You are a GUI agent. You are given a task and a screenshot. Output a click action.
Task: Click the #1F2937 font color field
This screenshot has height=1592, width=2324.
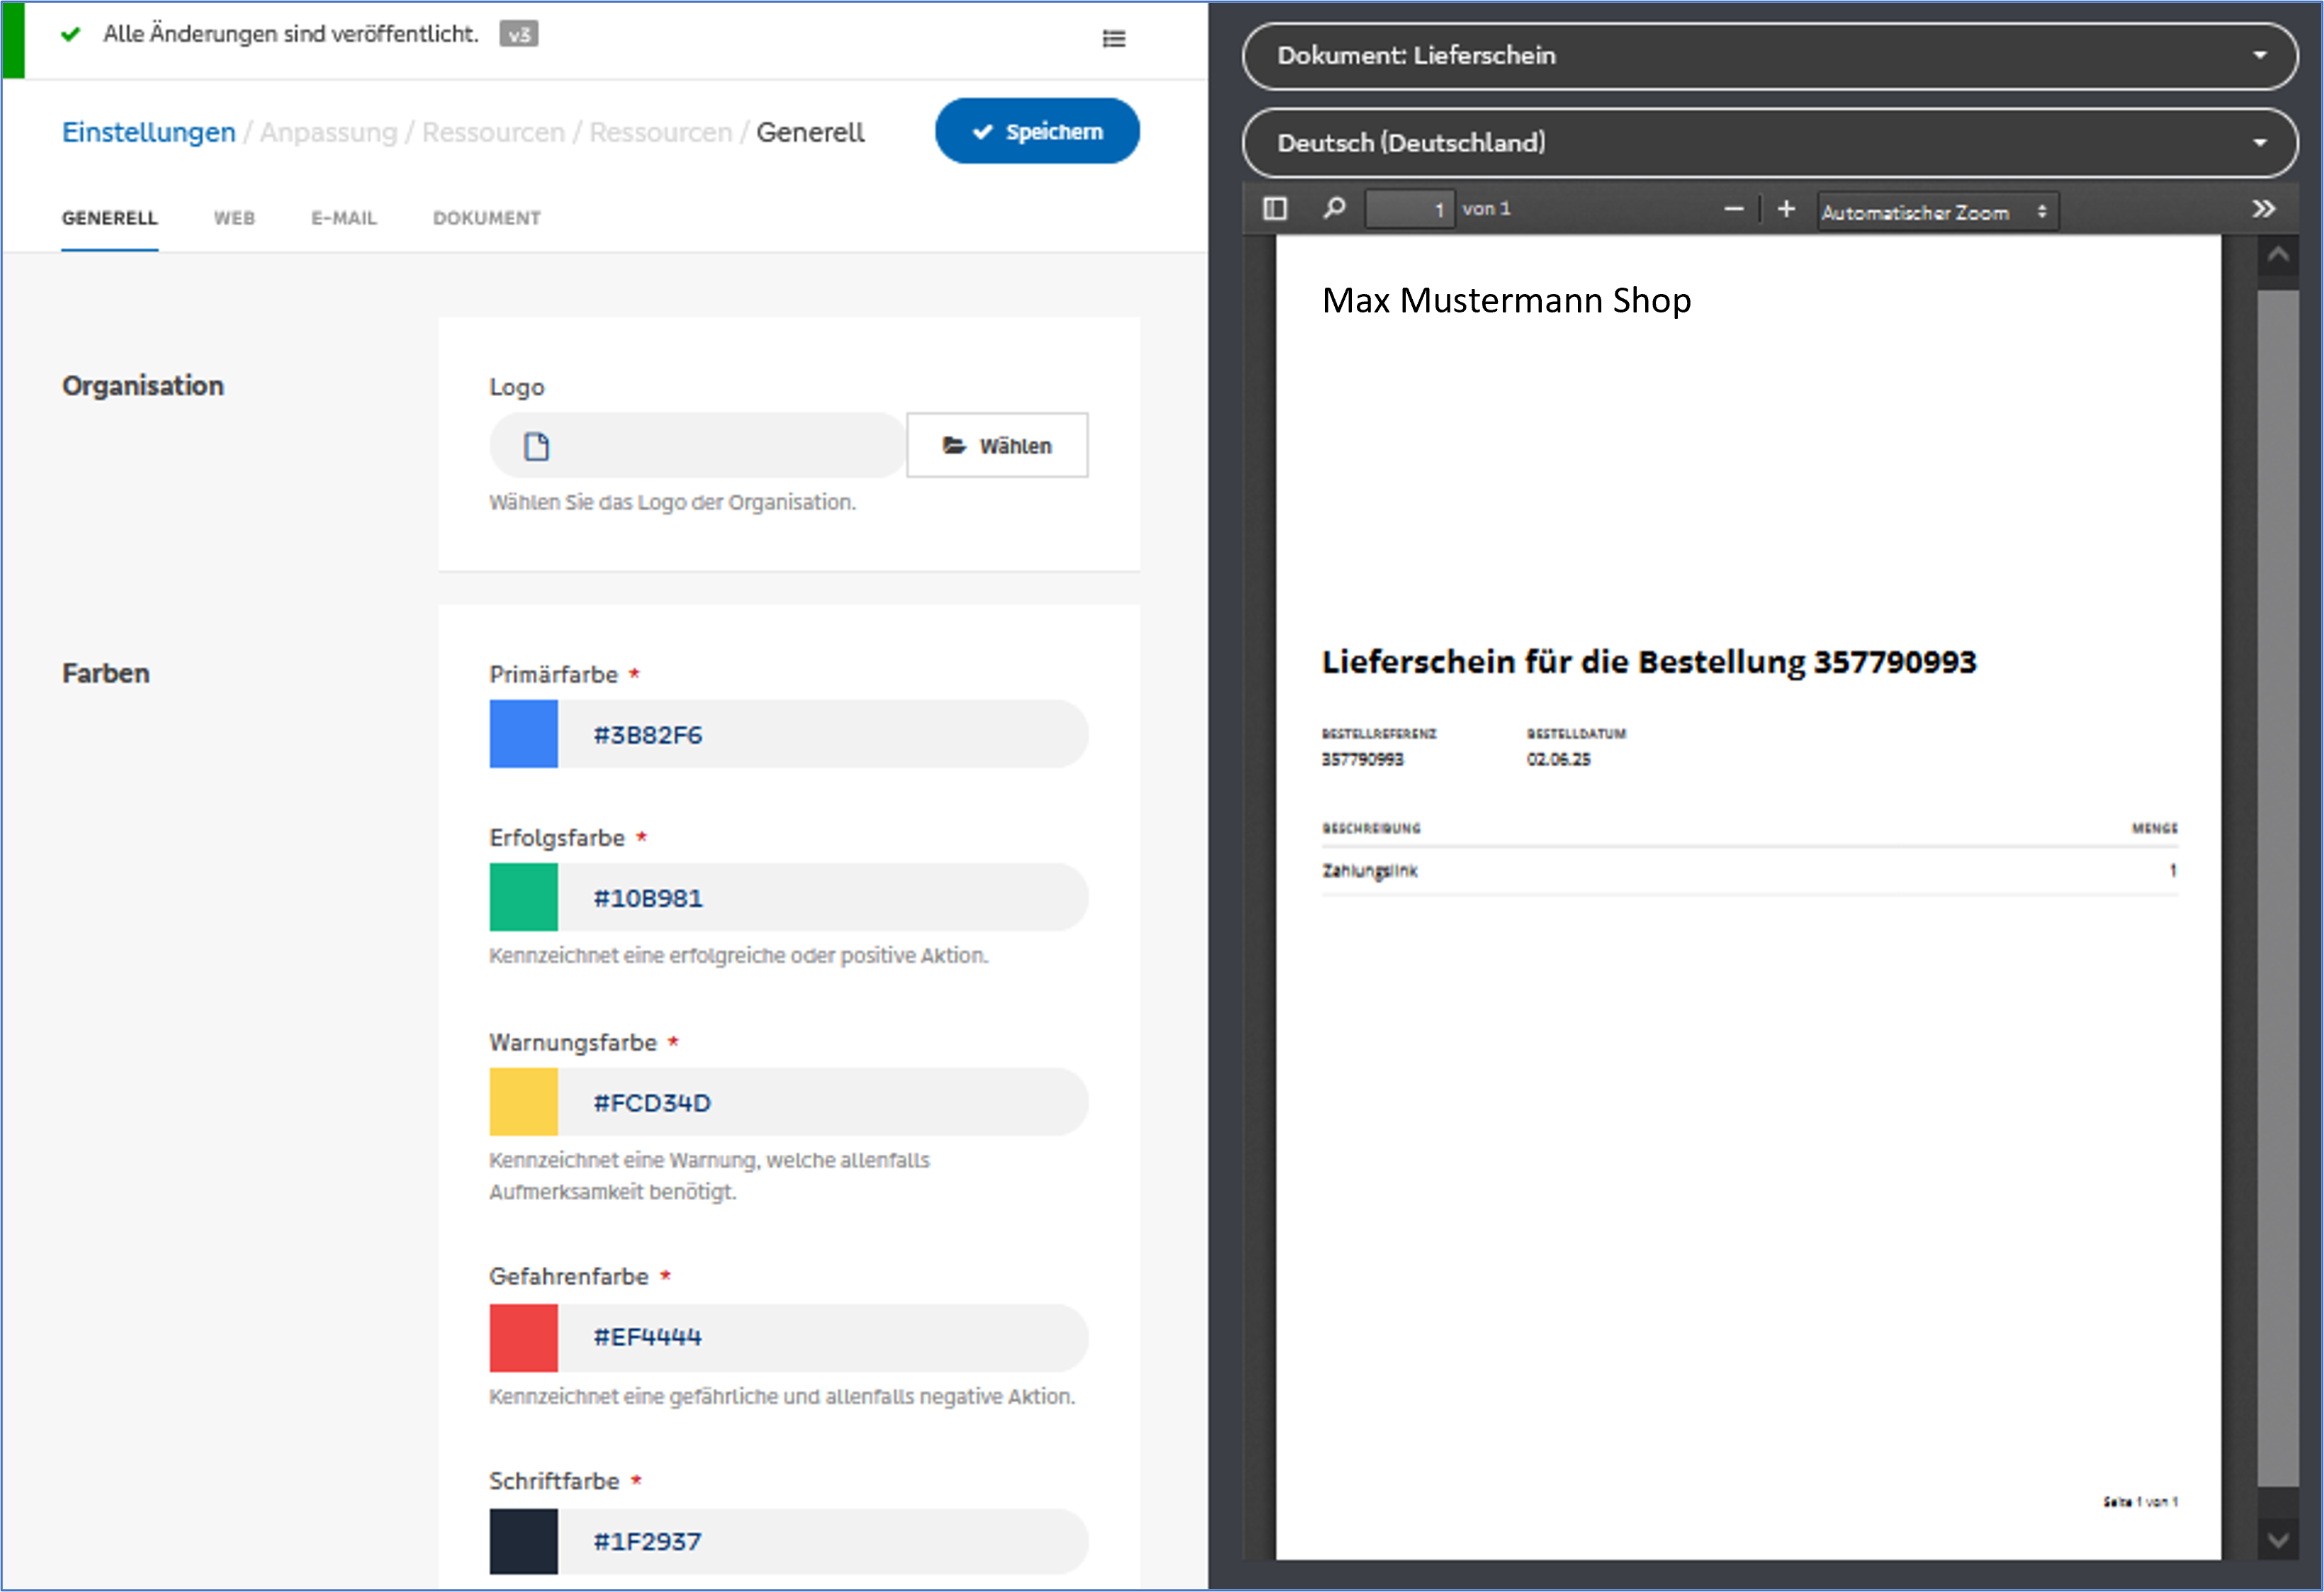(823, 1542)
